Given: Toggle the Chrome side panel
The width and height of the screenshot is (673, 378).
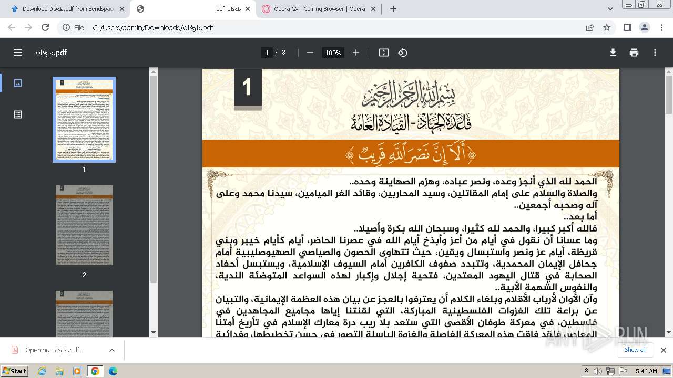Looking at the screenshot, I should pos(628,27).
